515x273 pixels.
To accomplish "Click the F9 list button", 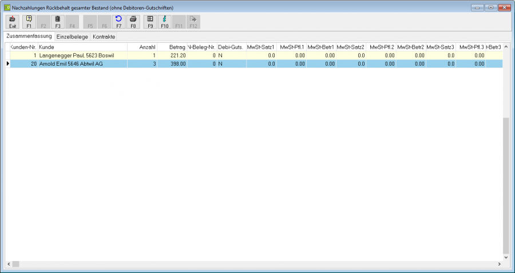I will (150, 22).
